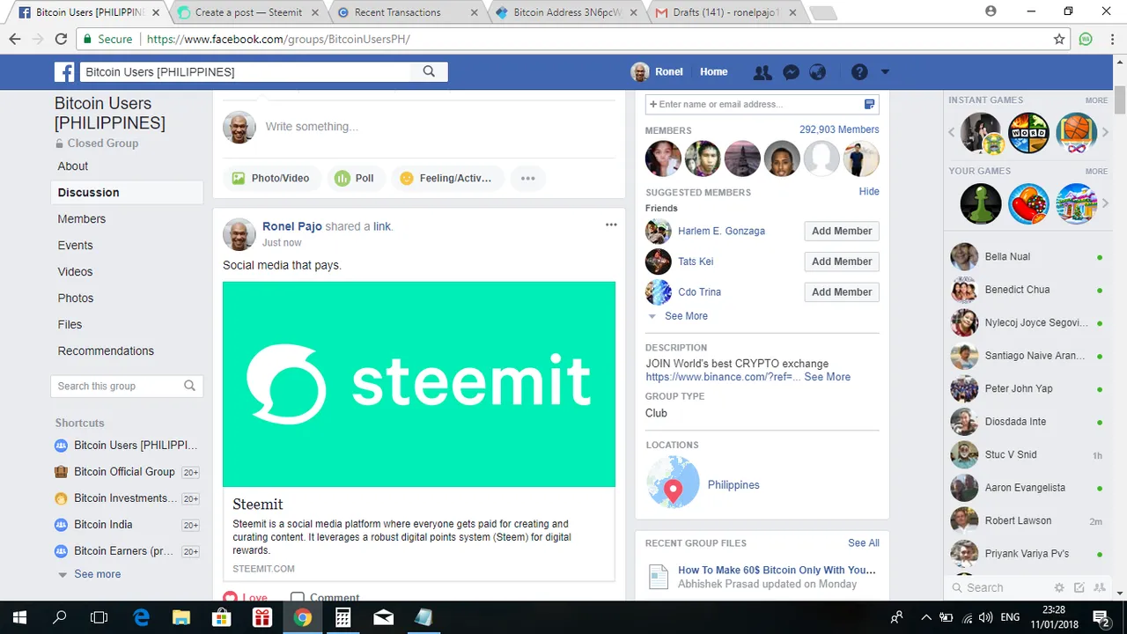Open the About section of group
This screenshot has width=1127, height=634.
click(x=73, y=166)
